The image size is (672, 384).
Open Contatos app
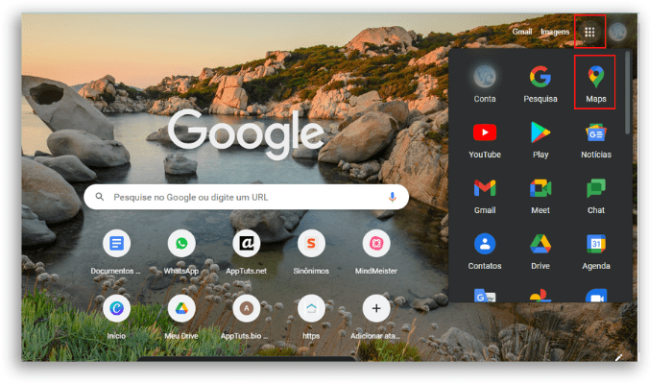(x=485, y=252)
